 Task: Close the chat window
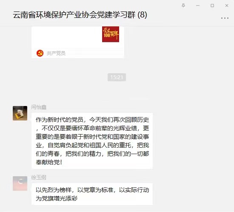[x=227, y=6]
